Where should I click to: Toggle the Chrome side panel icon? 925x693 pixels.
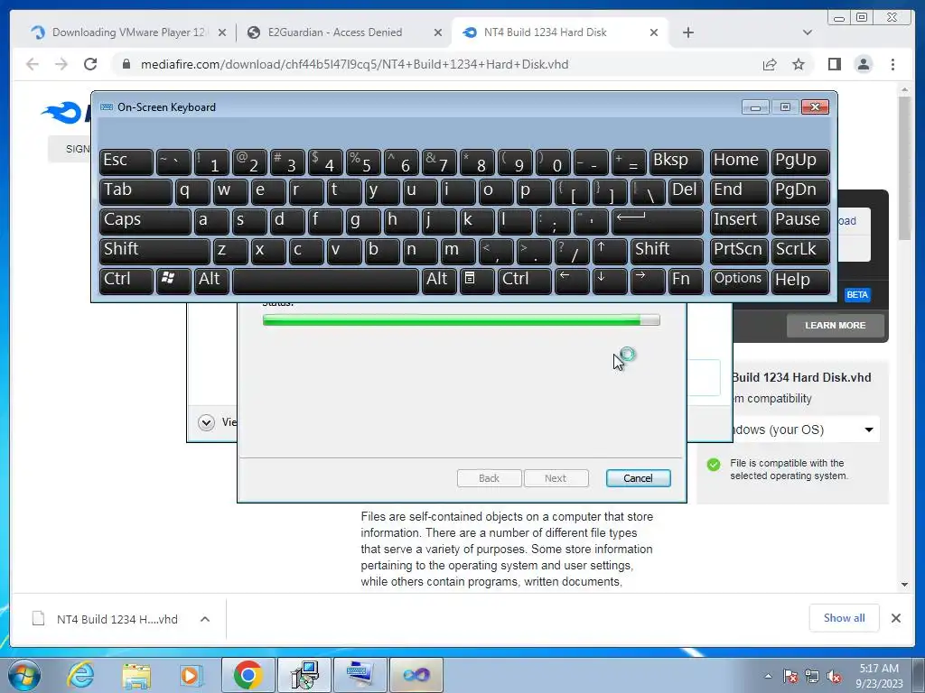pos(834,64)
